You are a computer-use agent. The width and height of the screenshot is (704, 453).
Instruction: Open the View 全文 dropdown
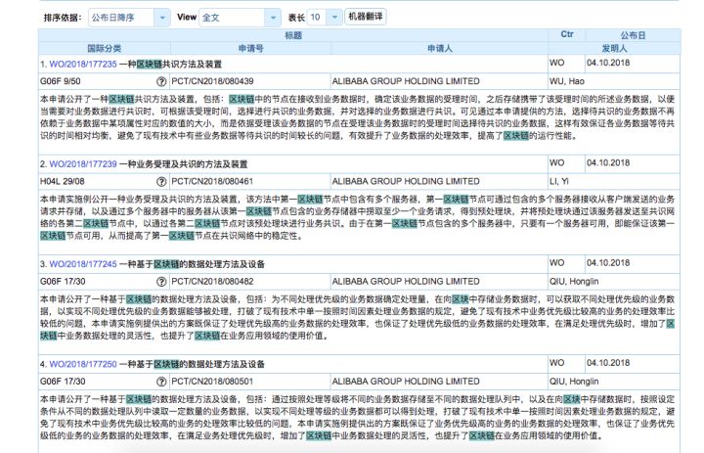240,18
